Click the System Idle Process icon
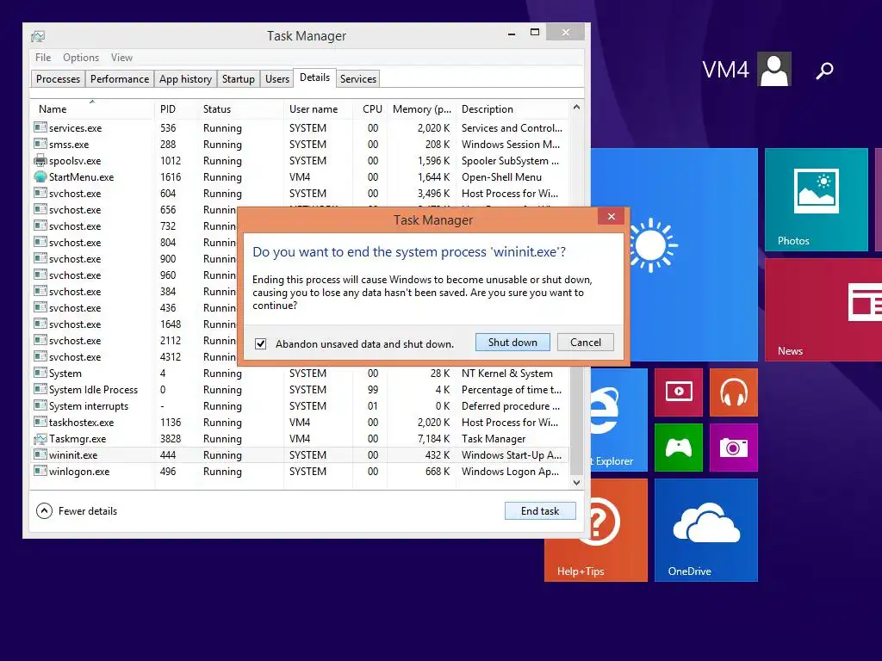This screenshot has width=882, height=661. (x=40, y=390)
